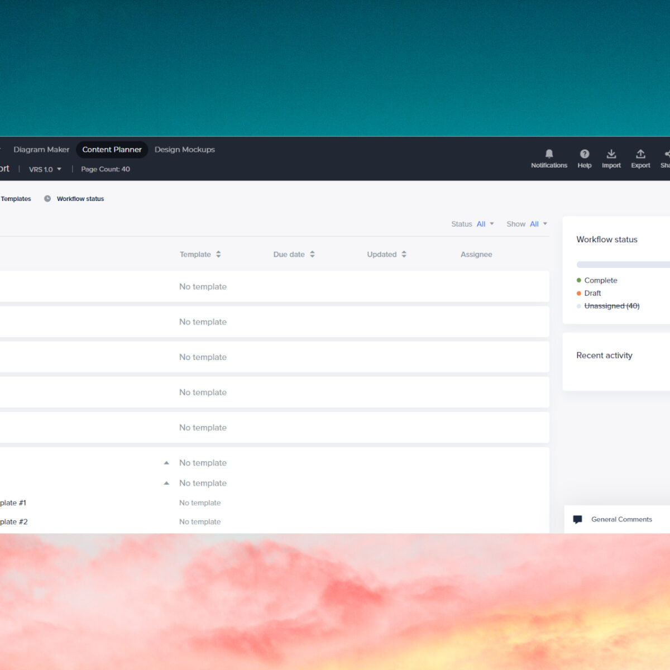Click the General Comments button

(617, 519)
